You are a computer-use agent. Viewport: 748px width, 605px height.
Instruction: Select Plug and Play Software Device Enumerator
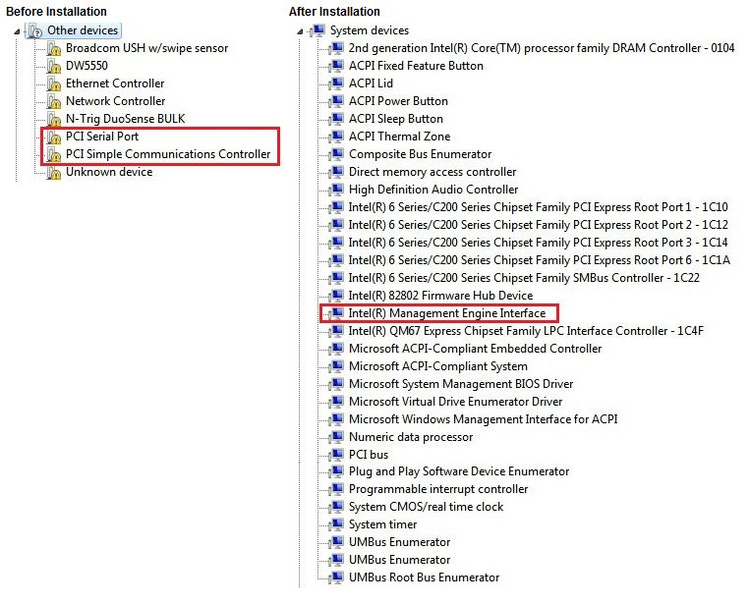(459, 471)
